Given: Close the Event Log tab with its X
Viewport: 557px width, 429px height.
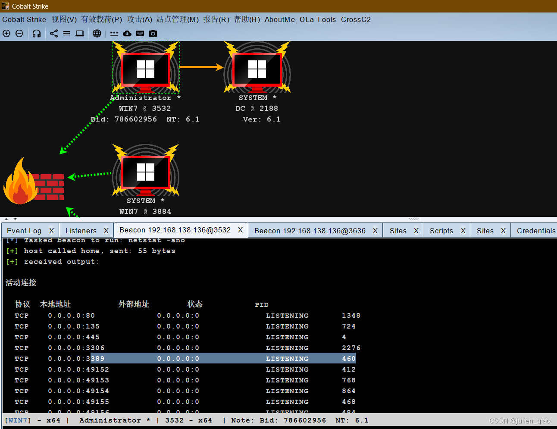Looking at the screenshot, I should coord(51,231).
